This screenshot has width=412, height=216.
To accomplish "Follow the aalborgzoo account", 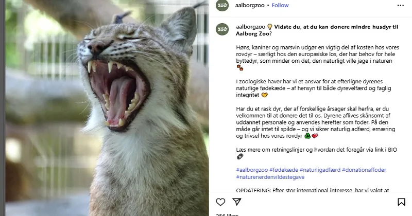I will (x=280, y=5).
